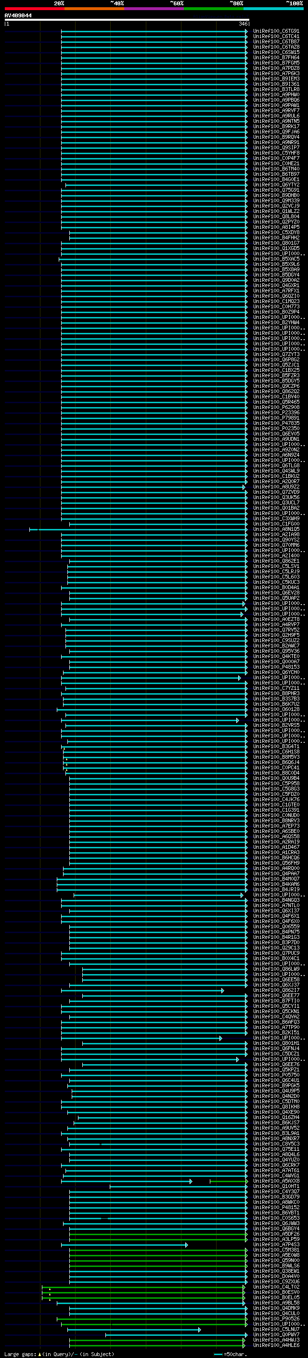The image size is (308, 1358).
Task: Open hit UniRef100_C6TG91
Action: (x=276, y=31)
